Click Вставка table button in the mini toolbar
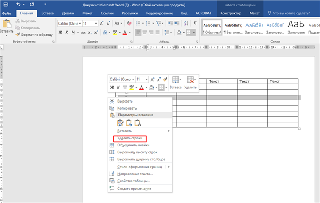The width and height of the screenshot is (320, 203). coord(175,83)
